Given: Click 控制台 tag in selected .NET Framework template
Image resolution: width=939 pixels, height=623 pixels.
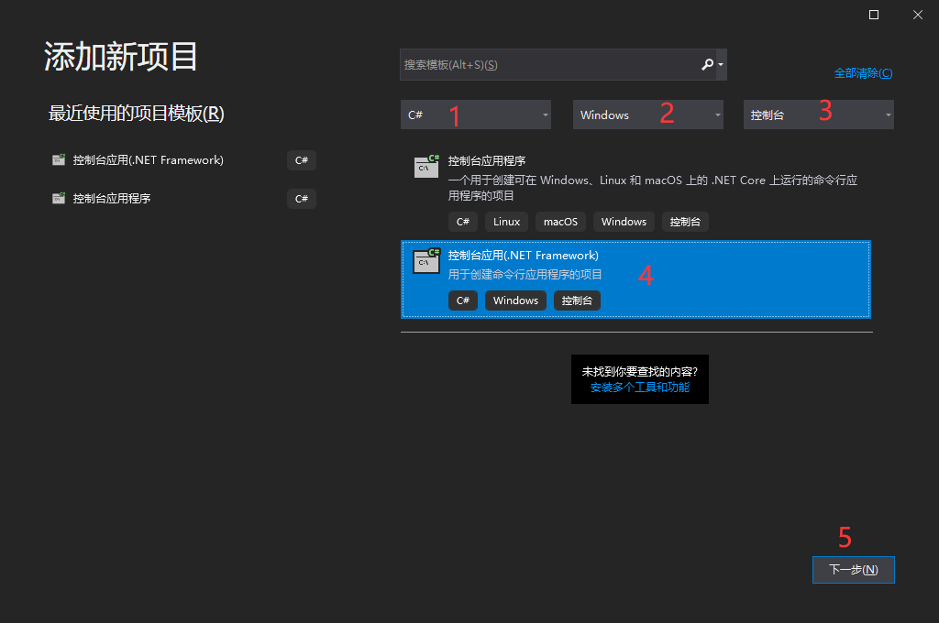Looking at the screenshot, I should (x=578, y=301).
